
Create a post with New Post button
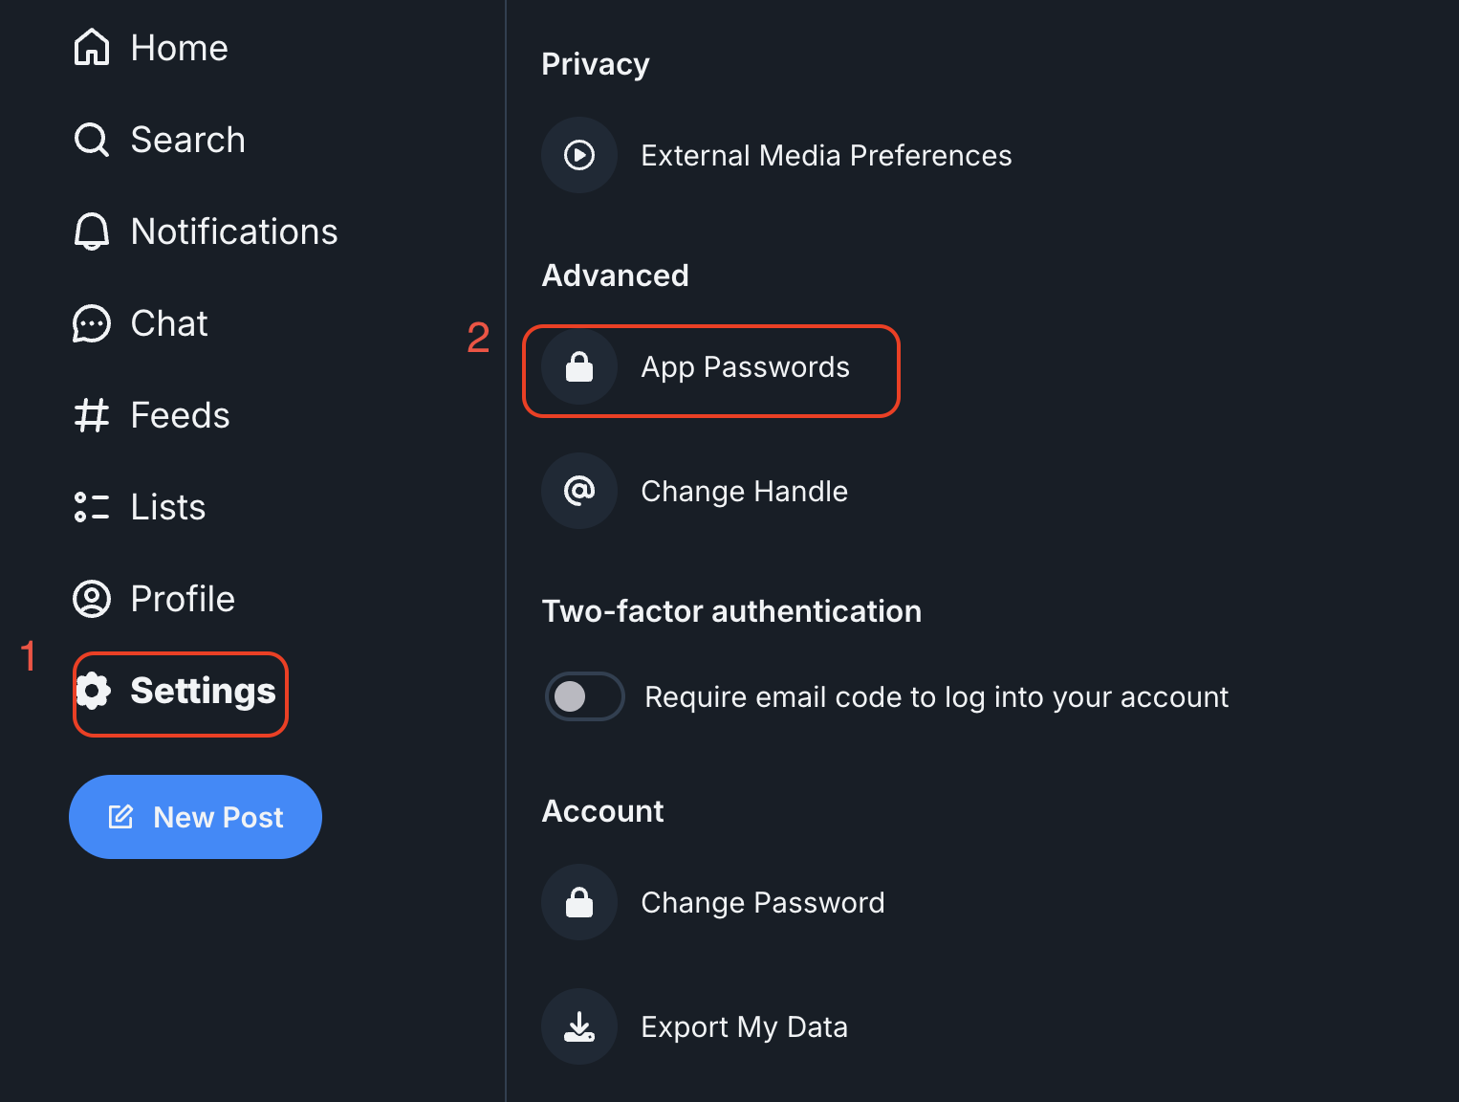(x=195, y=817)
